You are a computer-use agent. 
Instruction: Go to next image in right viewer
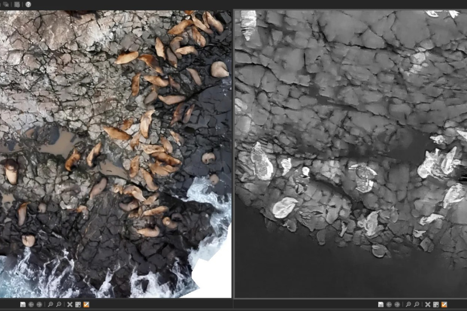[x=397, y=304]
